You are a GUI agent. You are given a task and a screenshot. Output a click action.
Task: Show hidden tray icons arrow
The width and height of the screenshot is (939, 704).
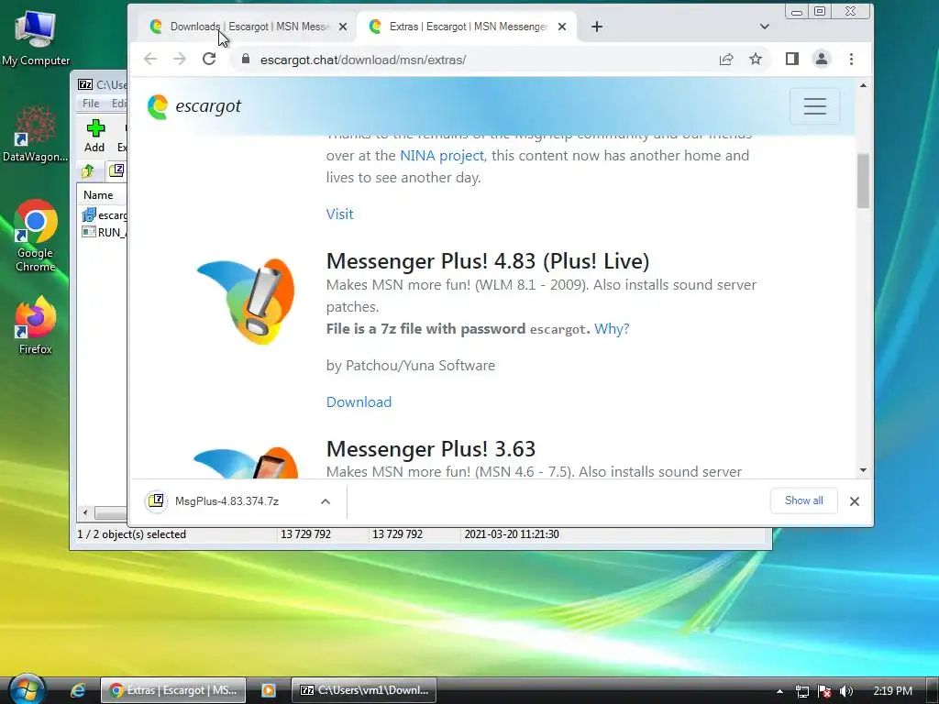pyautogui.click(x=779, y=691)
